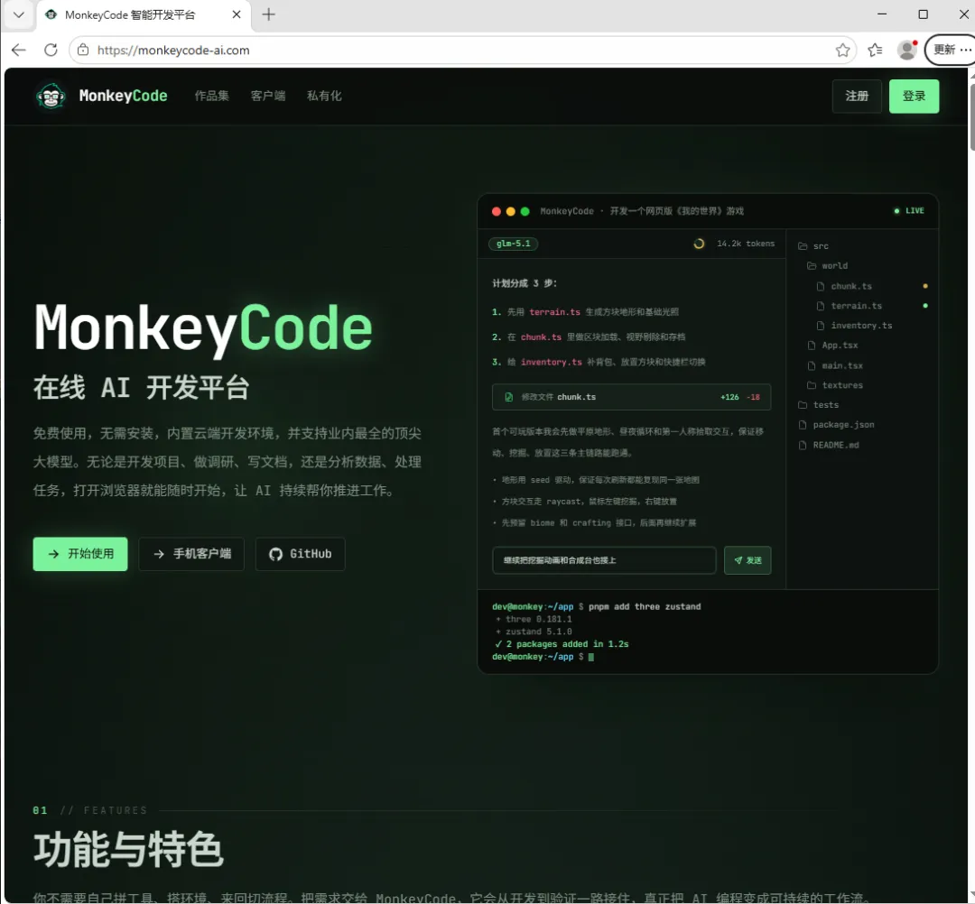The height and width of the screenshot is (904, 975).
Task: Close the MonkeyCode browser tab
Action: coord(237,15)
